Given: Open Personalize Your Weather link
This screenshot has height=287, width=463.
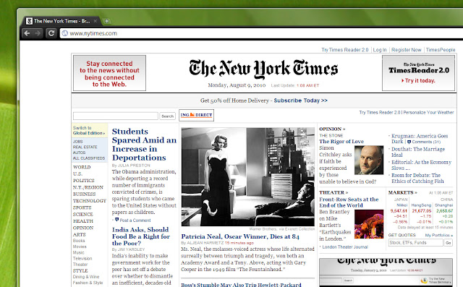Looking at the screenshot, I should click(x=428, y=112).
